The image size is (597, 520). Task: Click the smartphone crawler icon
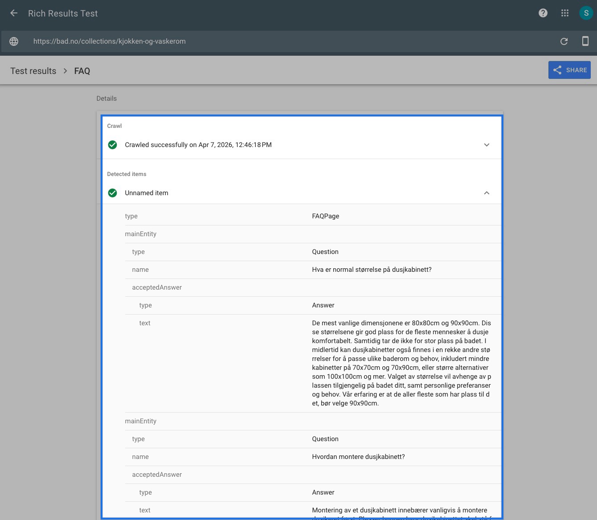[585, 41]
